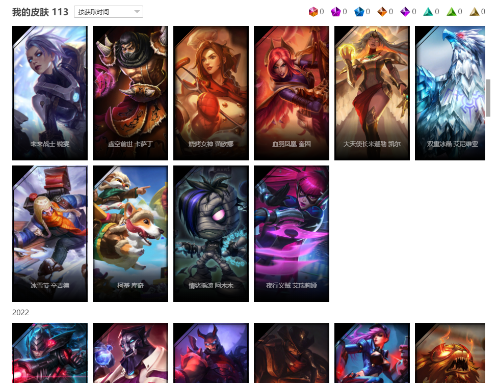This screenshot has width=498, height=388.
Task: Click the orange diamond gem icon
Action: (x=382, y=12)
